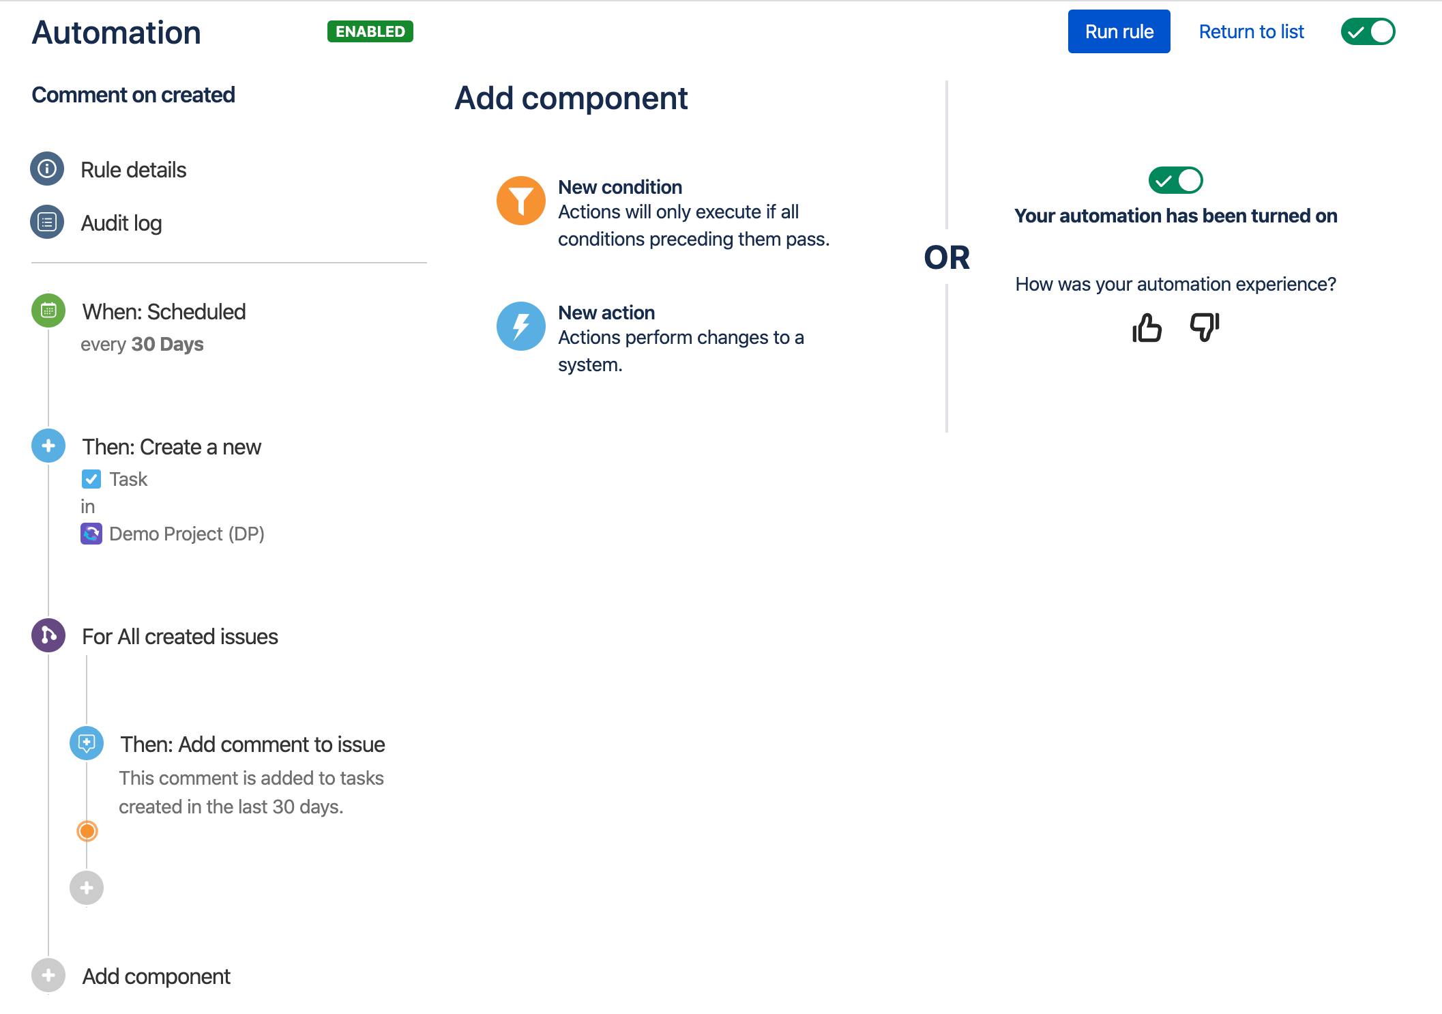Check the Task checkbox in create action
This screenshot has height=1014, width=1442.
(x=92, y=478)
